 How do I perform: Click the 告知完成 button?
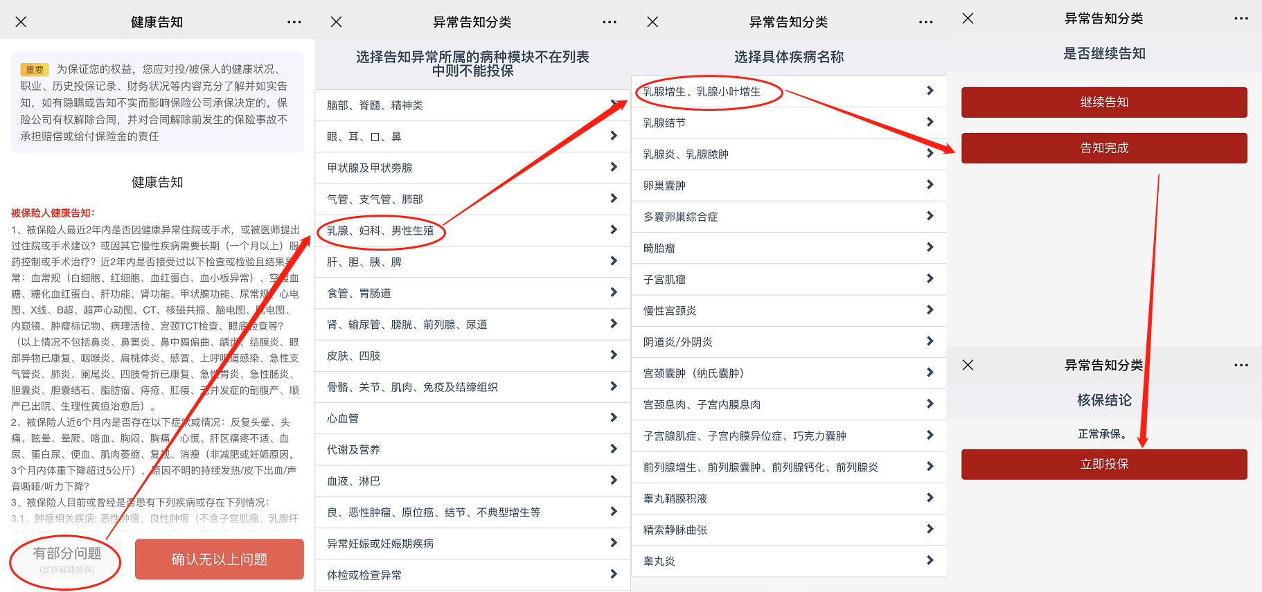click(x=1104, y=148)
